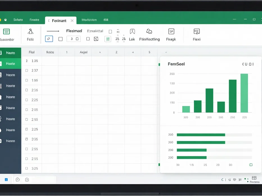The image size is (262, 196).
Task: Tick the checkbox in row 205
Action: coord(27,110)
